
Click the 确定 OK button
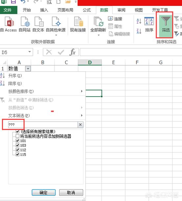[x=44, y=192]
